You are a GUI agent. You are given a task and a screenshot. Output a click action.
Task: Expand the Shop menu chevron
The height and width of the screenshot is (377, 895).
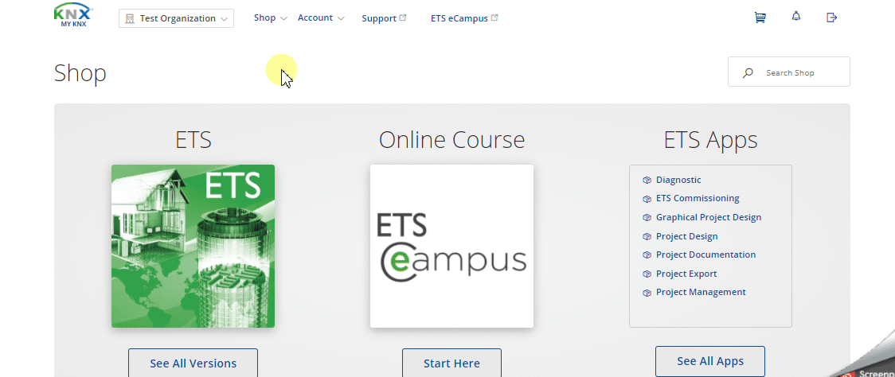(x=283, y=18)
